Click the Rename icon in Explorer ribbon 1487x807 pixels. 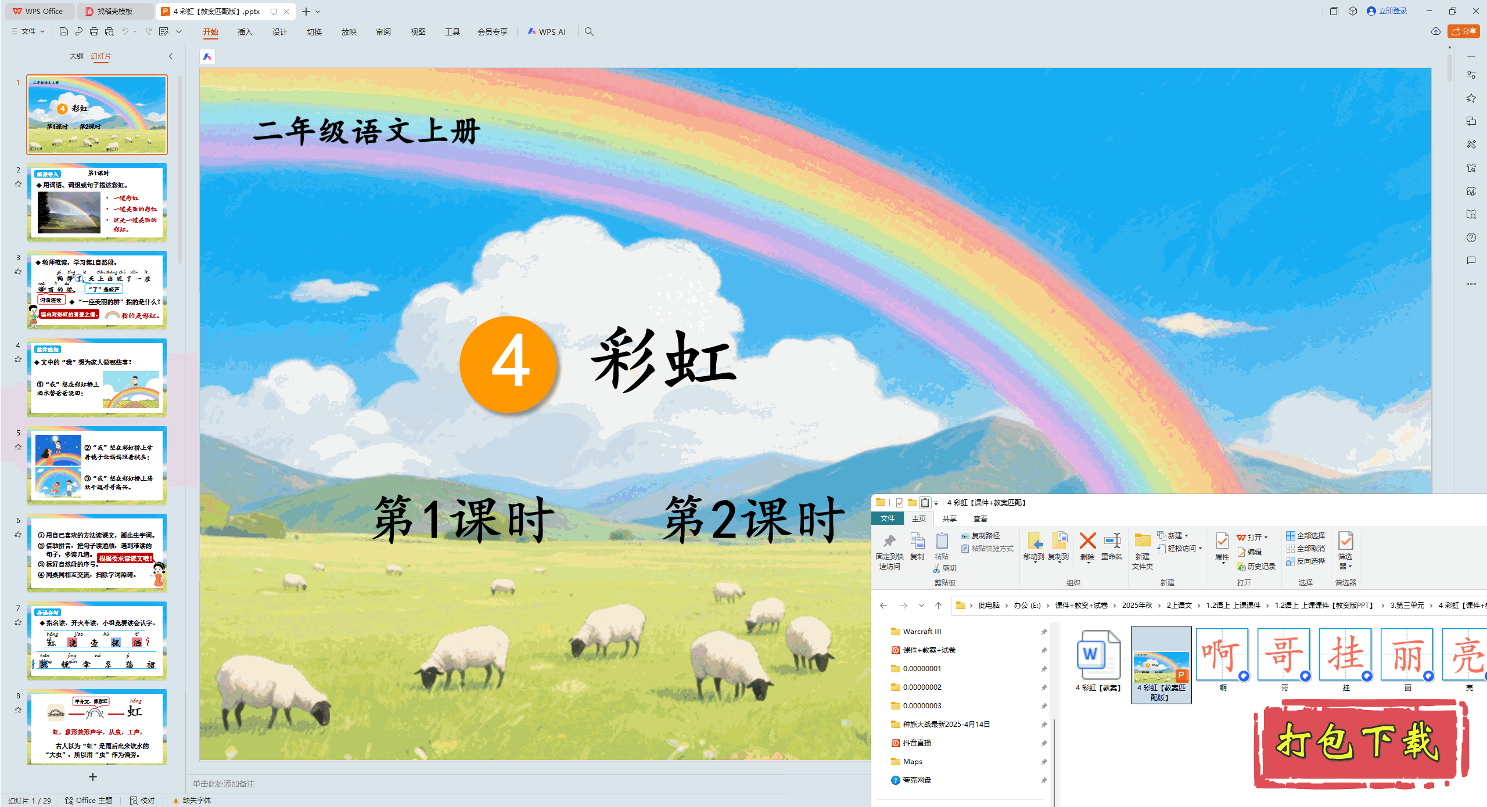click(1112, 542)
